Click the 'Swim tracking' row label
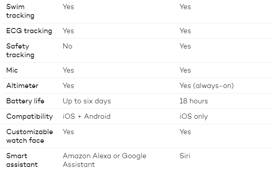This screenshot has width=273, height=172. click(x=20, y=11)
